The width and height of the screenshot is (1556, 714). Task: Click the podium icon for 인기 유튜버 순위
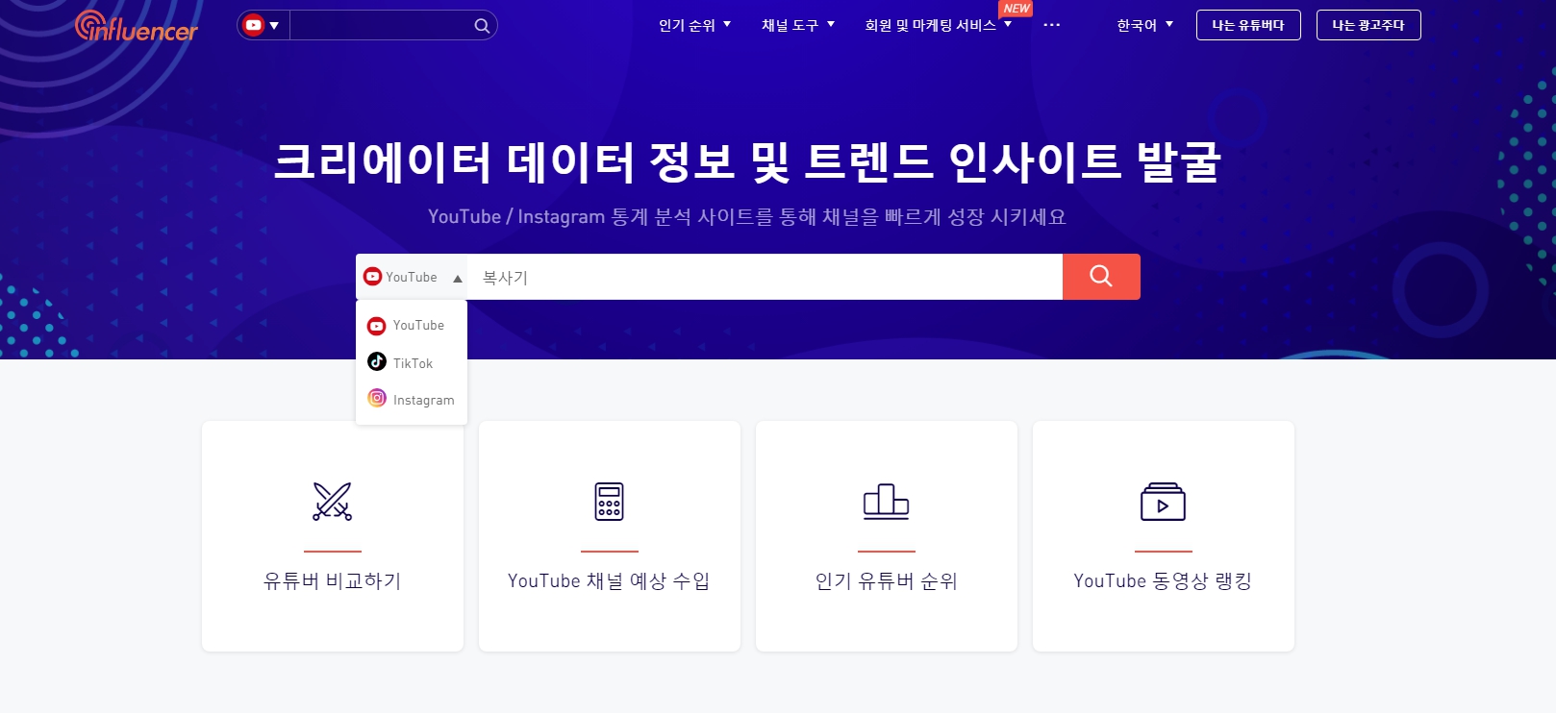(886, 502)
